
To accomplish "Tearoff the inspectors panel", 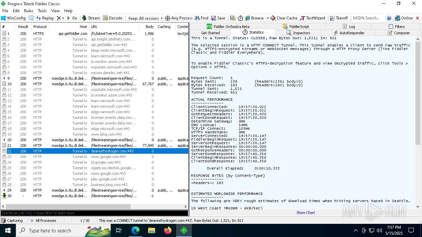I will 339,18.
